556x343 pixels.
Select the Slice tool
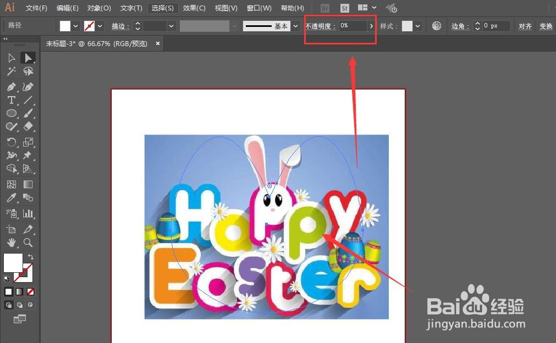coord(28,229)
